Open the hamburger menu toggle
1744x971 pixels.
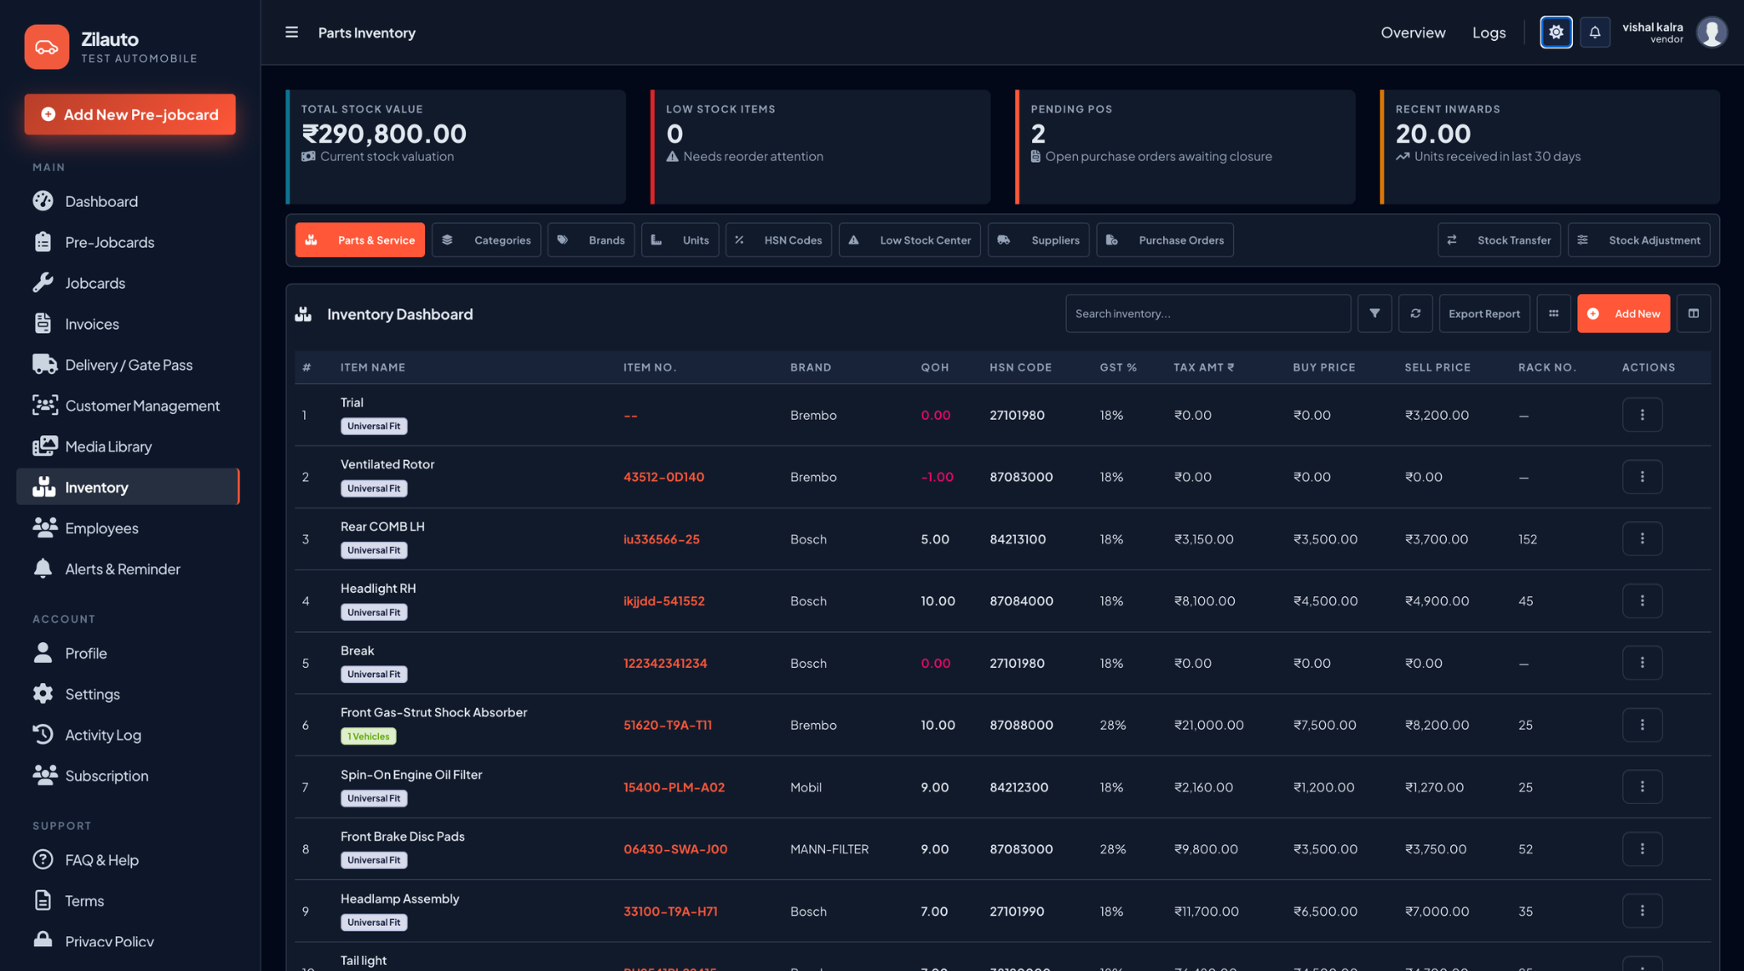(x=291, y=32)
